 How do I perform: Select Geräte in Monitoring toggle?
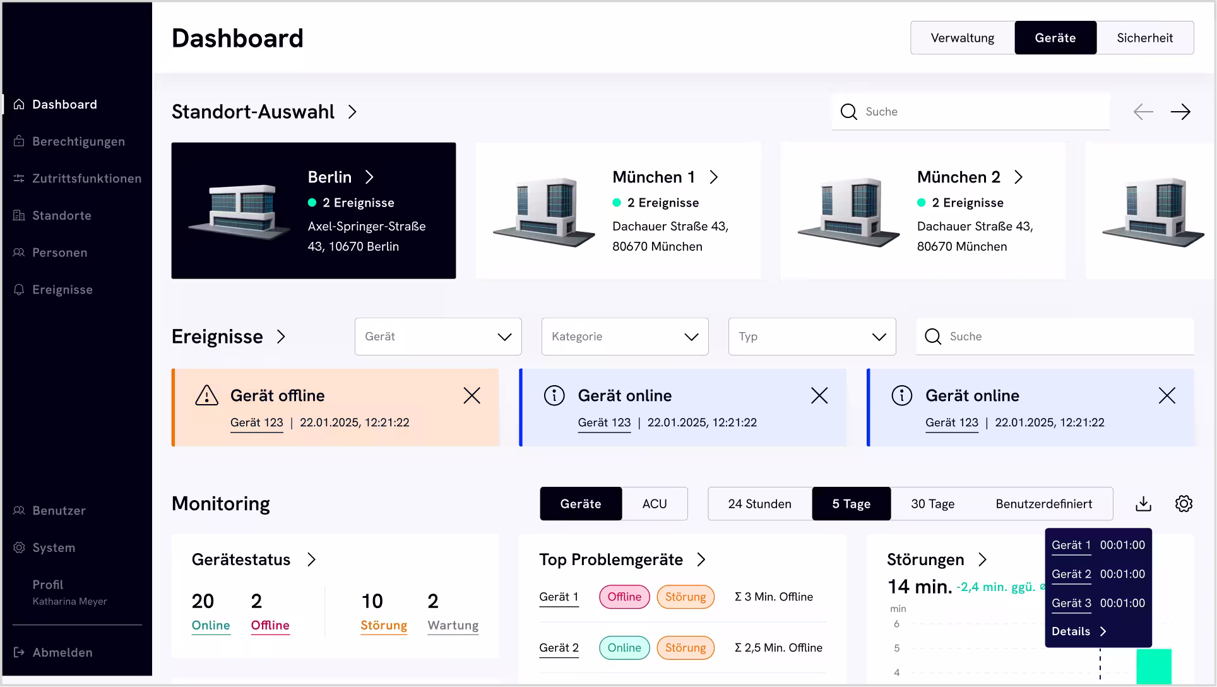point(581,504)
